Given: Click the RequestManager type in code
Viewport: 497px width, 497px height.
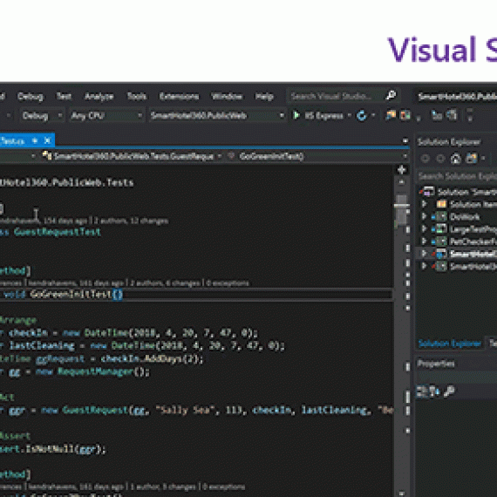Looking at the screenshot, I should (x=96, y=371).
